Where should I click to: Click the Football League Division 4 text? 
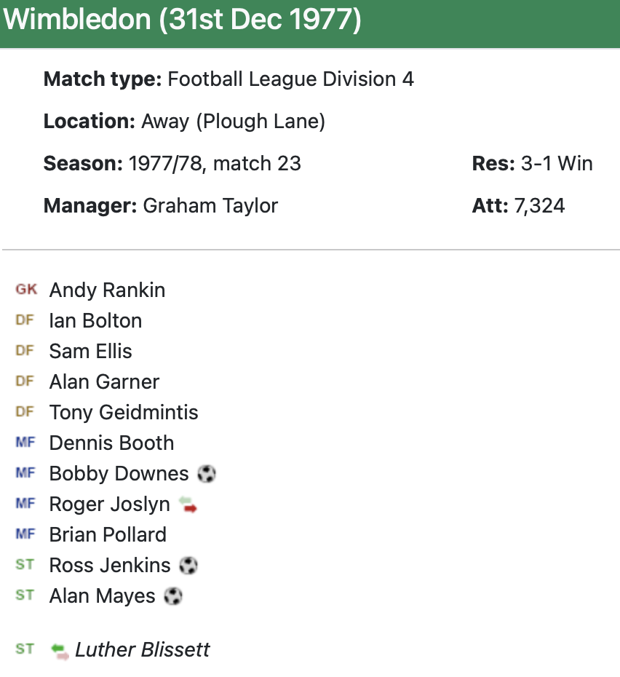290,79
